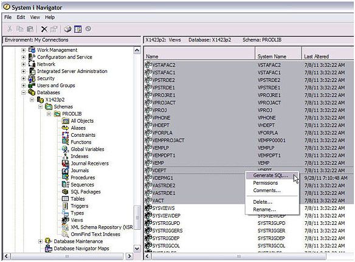The image size is (355, 262).
Task: Expand the Users and Groups node
Action: click(24, 86)
